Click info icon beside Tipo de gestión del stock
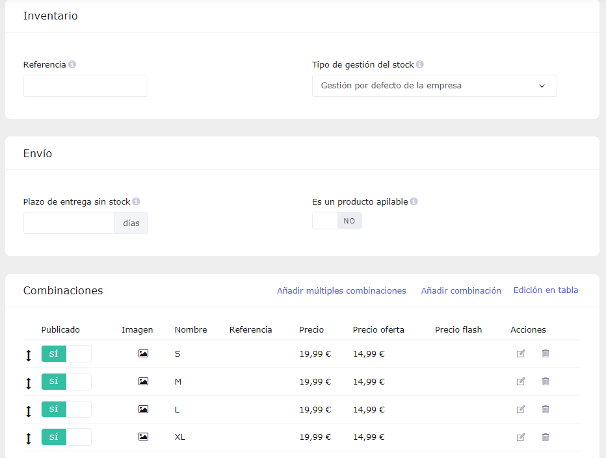 [420, 64]
